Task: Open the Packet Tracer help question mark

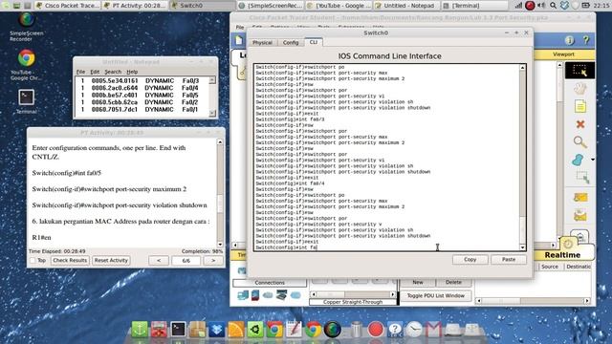Action: (x=586, y=40)
